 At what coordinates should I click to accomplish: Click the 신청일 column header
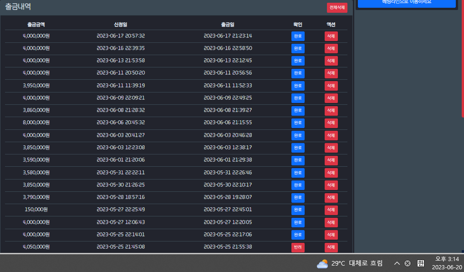point(120,25)
